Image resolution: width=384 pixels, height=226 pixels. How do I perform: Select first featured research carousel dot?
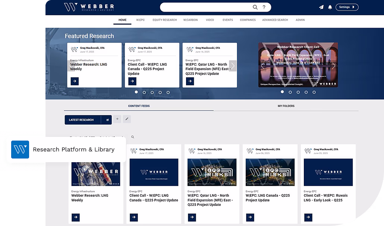pos(136,92)
